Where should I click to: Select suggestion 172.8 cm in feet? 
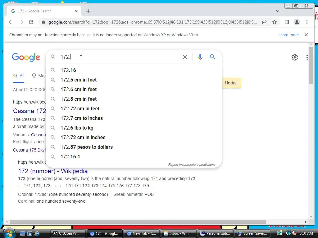pos(134,99)
